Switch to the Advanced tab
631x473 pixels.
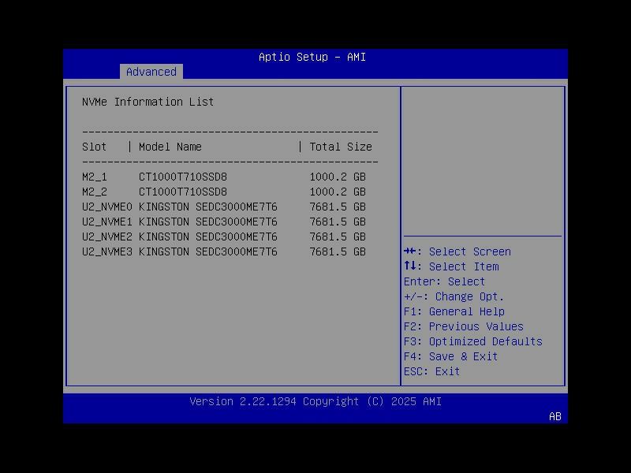[151, 72]
